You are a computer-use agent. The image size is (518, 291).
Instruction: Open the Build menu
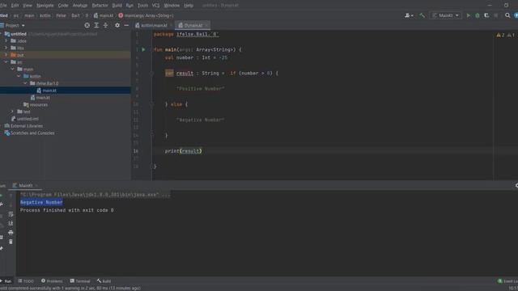[117, 6]
